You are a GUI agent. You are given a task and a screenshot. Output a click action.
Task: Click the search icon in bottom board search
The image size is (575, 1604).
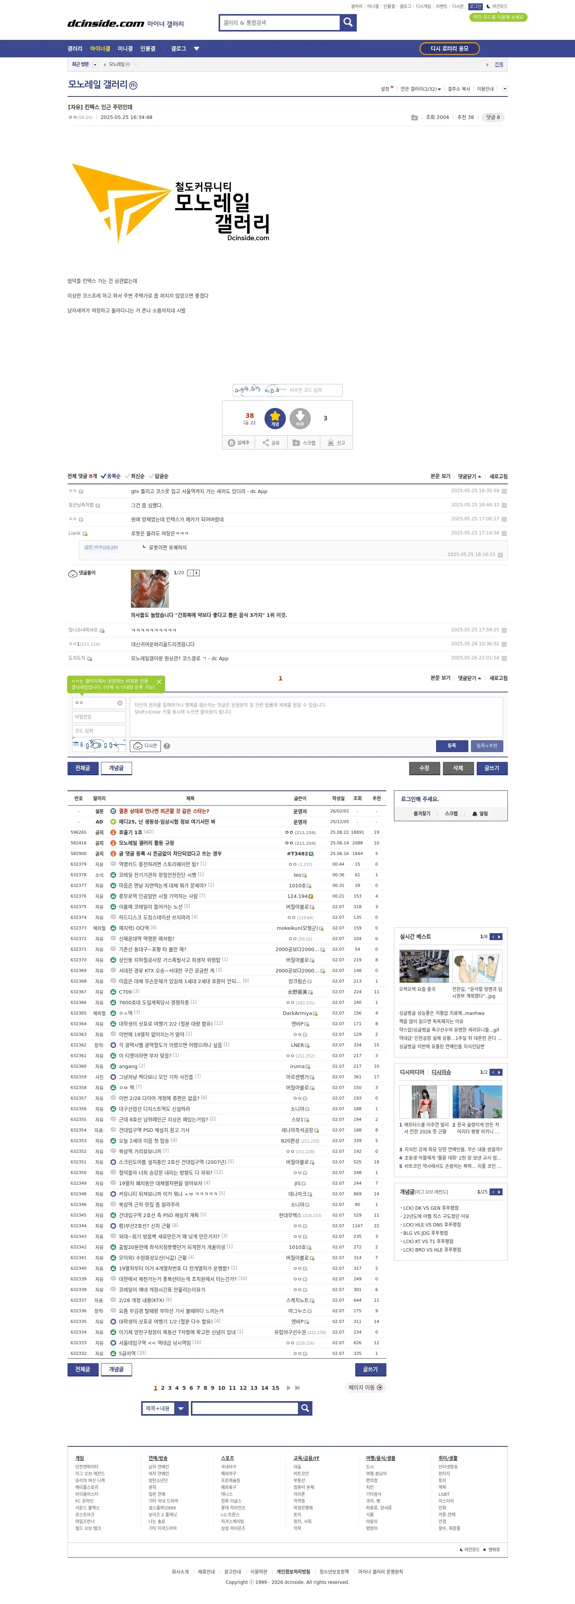click(305, 1408)
